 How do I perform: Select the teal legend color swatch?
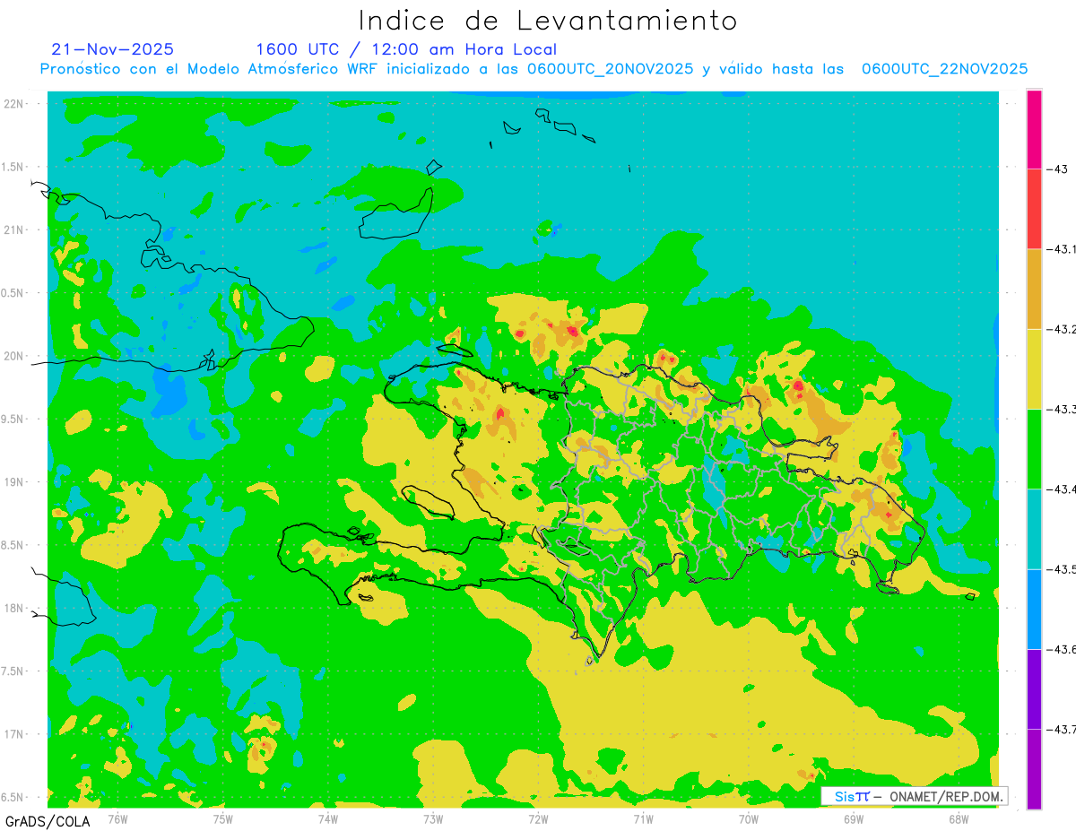(1034, 529)
